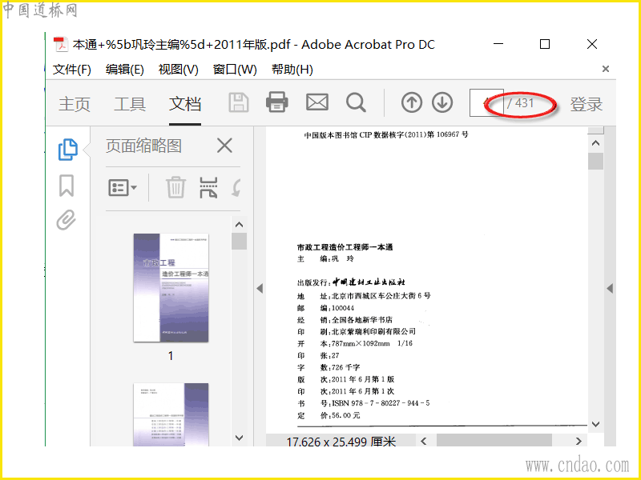The width and height of the screenshot is (641, 480).
Task: Go to previous page up arrow
Action: tap(411, 102)
